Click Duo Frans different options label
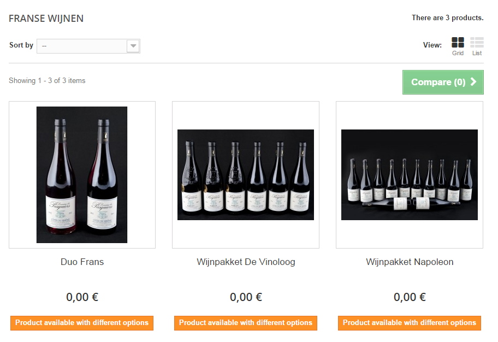 pos(82,323)
